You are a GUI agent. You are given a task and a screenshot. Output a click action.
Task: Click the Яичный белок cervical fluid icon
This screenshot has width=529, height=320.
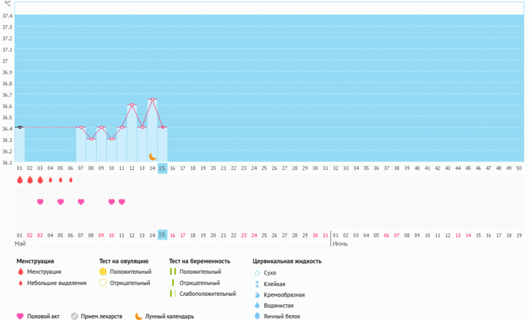pyautogui.click(x=256, y=316)
